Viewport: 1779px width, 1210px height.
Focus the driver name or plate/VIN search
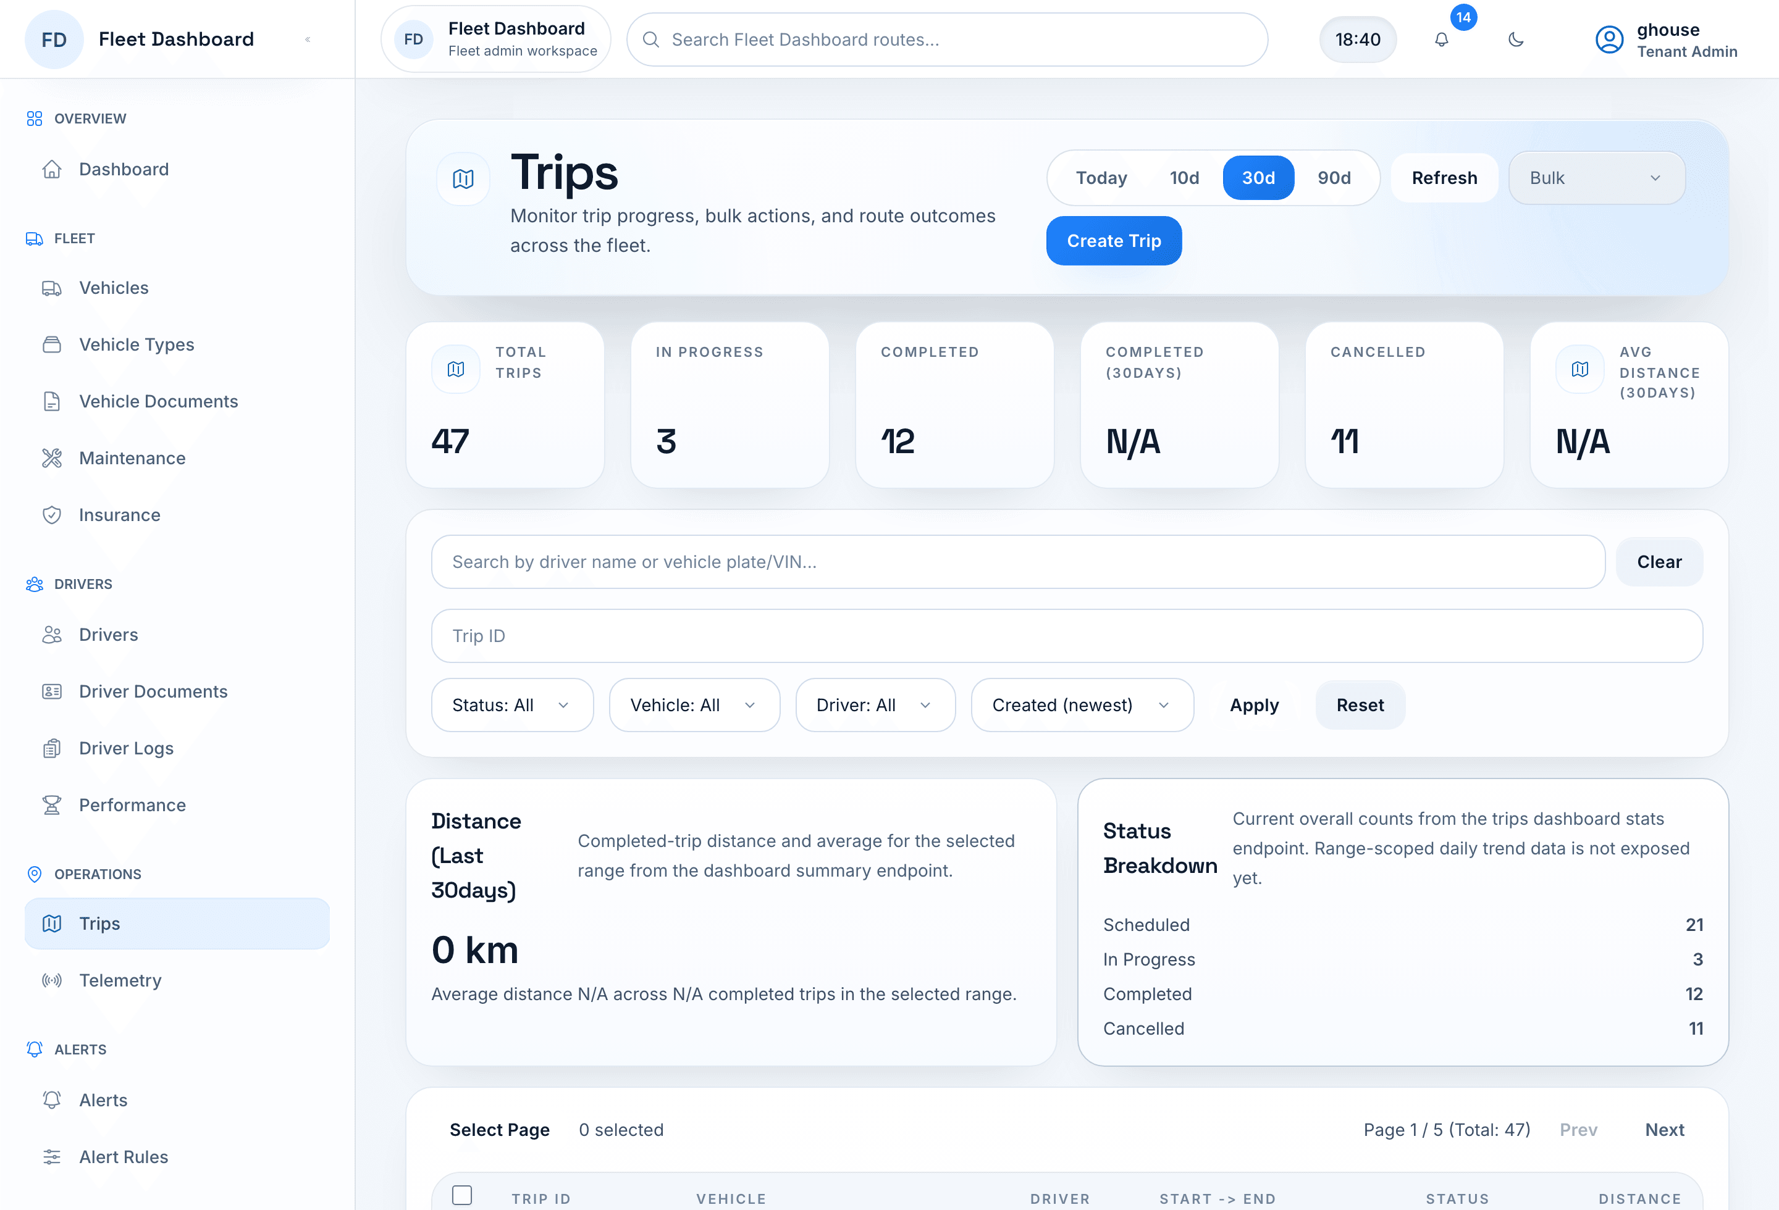coord(1018,562)
